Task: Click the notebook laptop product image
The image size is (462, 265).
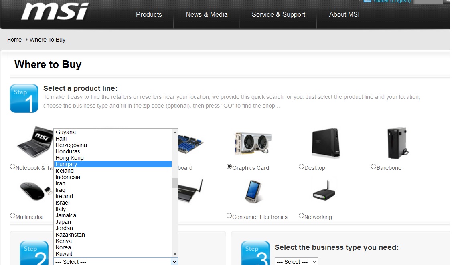Action: point(35,142)
